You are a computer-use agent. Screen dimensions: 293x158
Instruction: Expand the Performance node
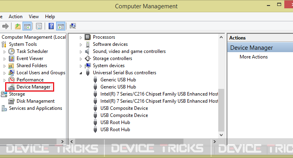point(4,80)
